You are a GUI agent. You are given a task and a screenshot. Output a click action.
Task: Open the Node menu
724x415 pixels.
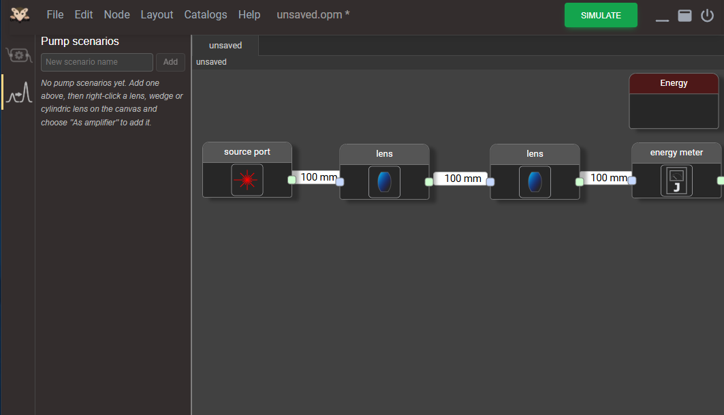117,15
